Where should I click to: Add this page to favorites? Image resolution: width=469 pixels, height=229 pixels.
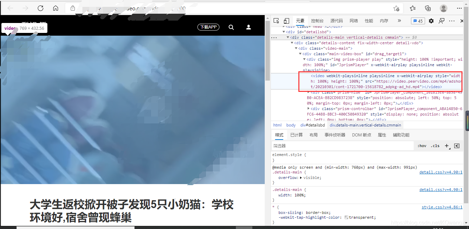click(396, 8)
